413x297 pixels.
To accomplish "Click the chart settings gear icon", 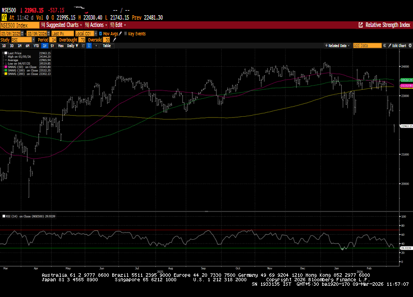I will click(x=410, y=45).
